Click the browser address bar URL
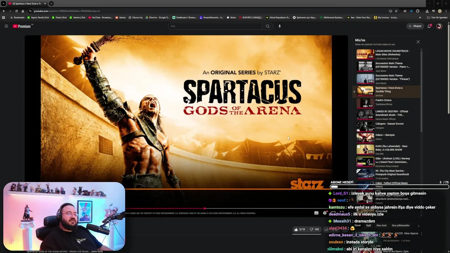The width and height of the screenshot is (450, 253). (x=67, y=11)
